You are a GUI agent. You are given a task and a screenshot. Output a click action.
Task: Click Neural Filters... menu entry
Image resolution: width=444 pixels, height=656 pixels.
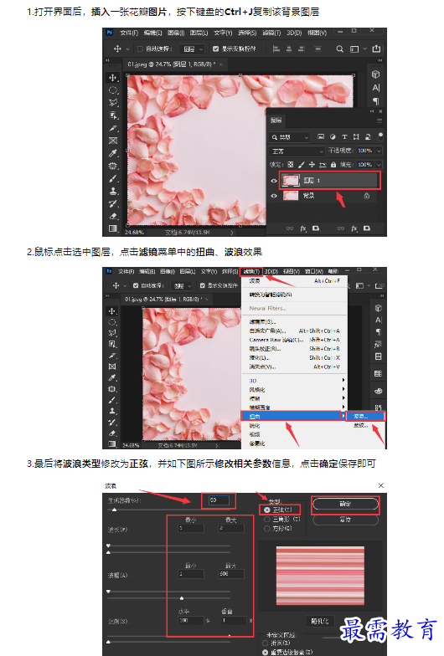[268, 308]
